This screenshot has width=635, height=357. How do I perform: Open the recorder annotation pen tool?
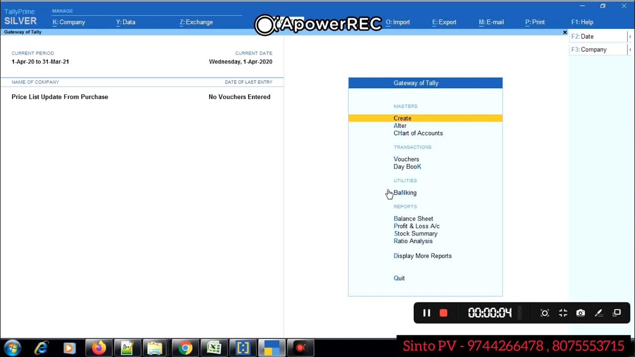coord(599,313)
